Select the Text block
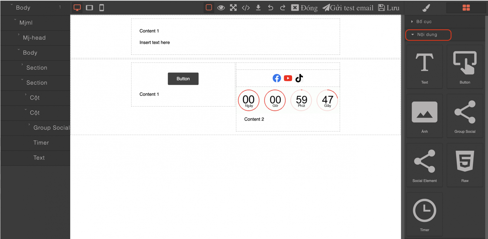Image resolution: width=488 pixels, height=239 pixels. click(424, 67)
